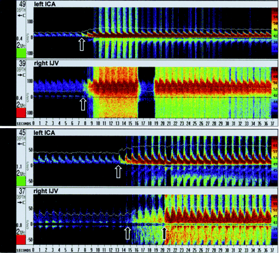The height and width of the screenshot is (253, 279).
Task: Click the 2MHz label in the depth 39 panel
Action: click(21, 105)
